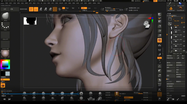Screen dimensions: 187x104
Task: Mute the video volume
Action: [x=4, y=99]
